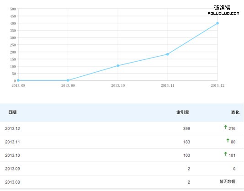Select the 2013.11 table row date
Viewport: 244px width, 191px height.
[x=12, y=142]
